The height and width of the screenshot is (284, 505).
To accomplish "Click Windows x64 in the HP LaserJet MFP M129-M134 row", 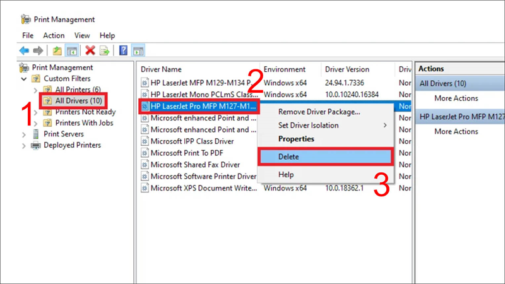I will tap(285, 83).
